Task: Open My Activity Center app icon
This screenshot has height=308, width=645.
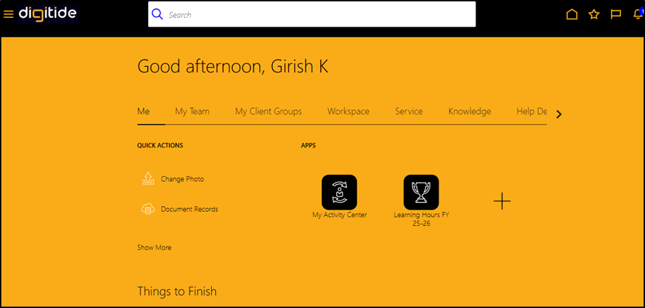Action: pyautogui.click(x=340, y=192)
